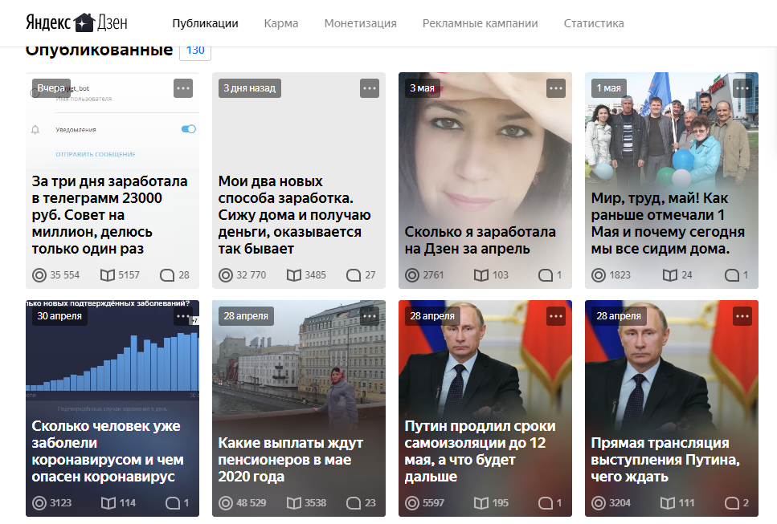Open three-dot menu on Какие выплаты ждут пенсионеров
Screen dimensions: 777x524
coord(369,315)
